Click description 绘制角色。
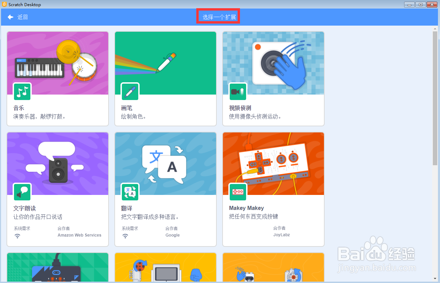440x283 pixels. pos(134,116)
